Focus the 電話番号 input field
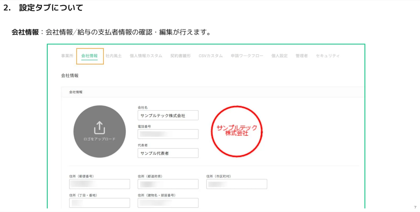 (x=168, y=134)
